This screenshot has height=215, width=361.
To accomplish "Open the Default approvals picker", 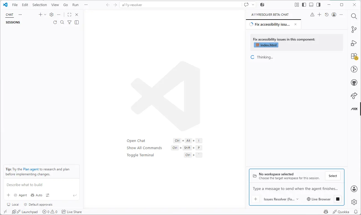I will pos(38,205).
